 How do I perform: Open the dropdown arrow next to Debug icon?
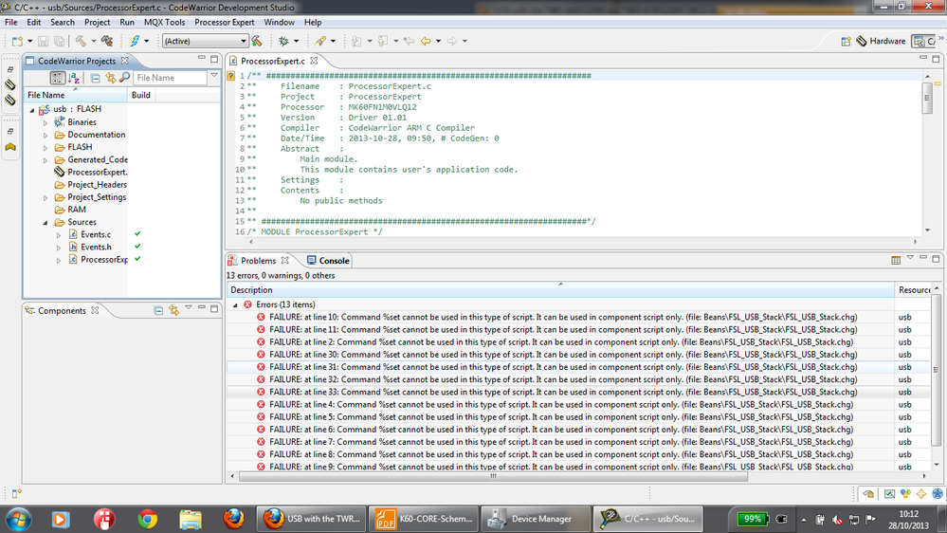coord(296,41)
